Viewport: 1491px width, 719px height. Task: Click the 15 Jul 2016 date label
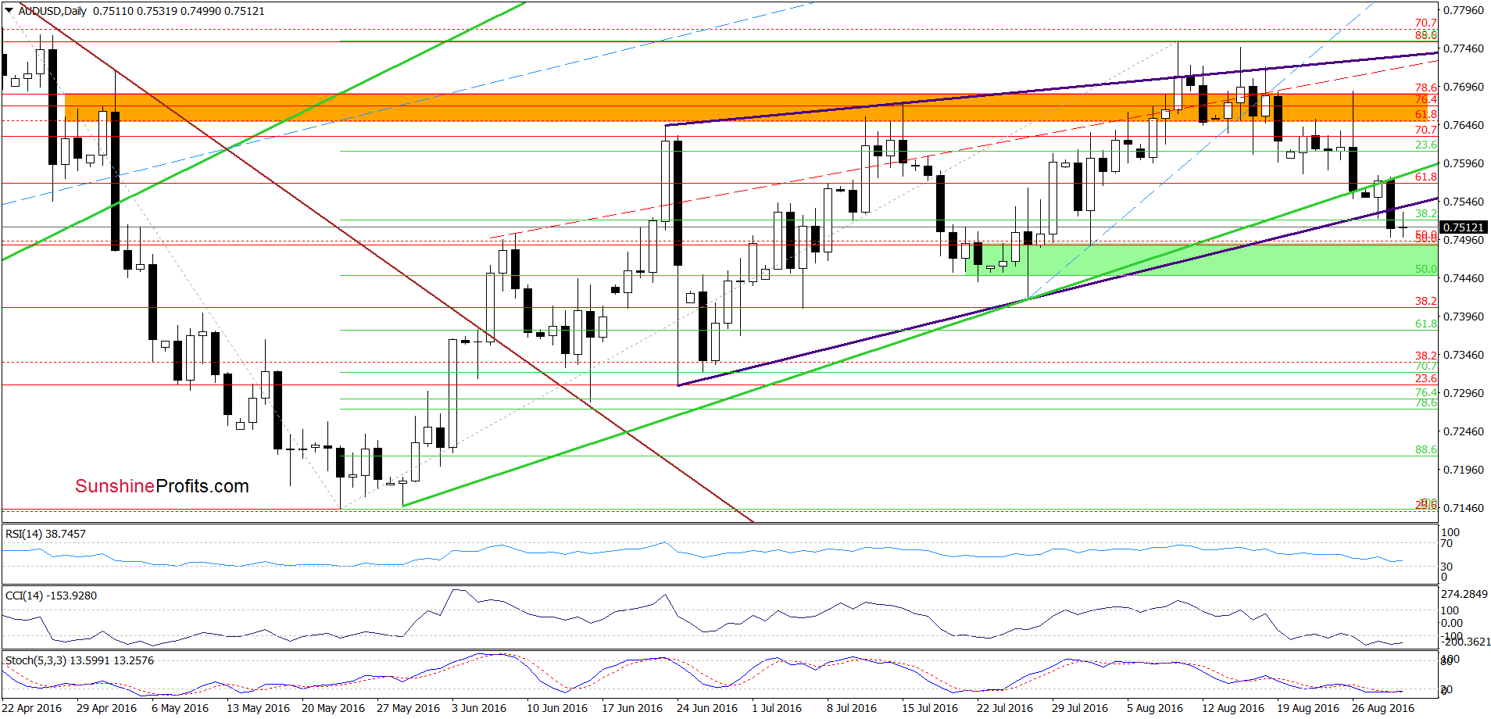coord(930,708)
